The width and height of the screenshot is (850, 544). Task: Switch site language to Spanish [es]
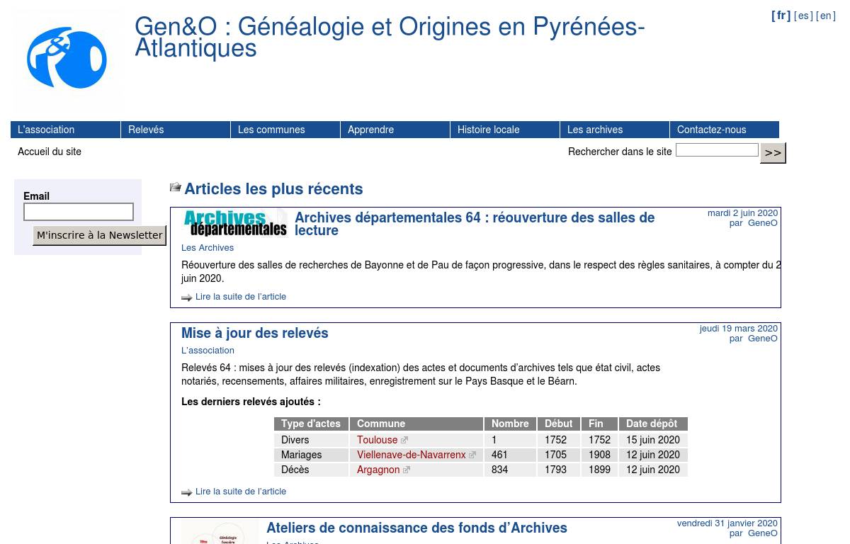(803, 16)
